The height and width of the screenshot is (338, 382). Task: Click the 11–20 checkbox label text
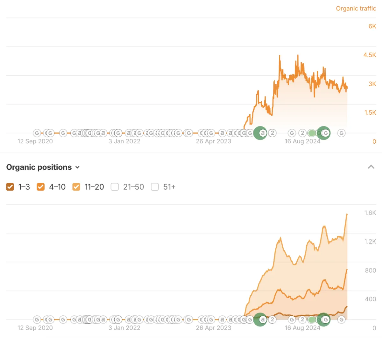pyautogui.click(x=94, y=187)
